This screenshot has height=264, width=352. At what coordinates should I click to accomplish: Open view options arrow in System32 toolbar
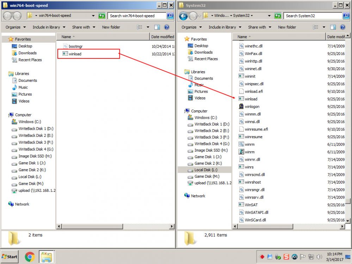coord(324,27)
